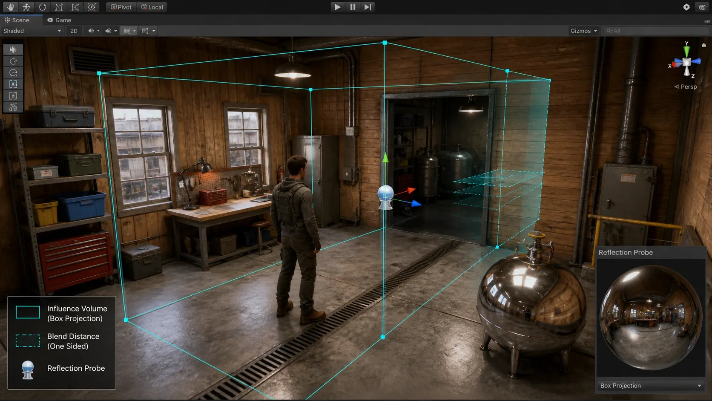Focus the scene search All field
712x401 pixels.
pyautogui.click(x=656, y=31)
